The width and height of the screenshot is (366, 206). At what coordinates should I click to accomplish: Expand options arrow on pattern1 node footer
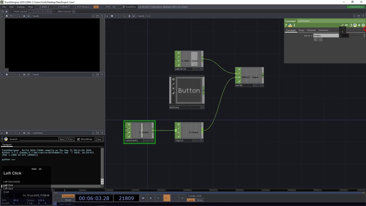point(202,69)
